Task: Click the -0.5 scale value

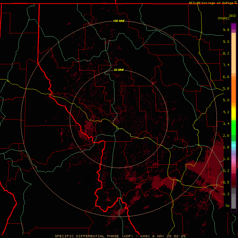Action: click(225, 182)
